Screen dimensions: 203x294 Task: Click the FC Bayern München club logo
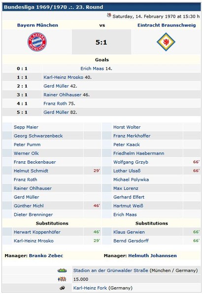(x=37, y=42)
